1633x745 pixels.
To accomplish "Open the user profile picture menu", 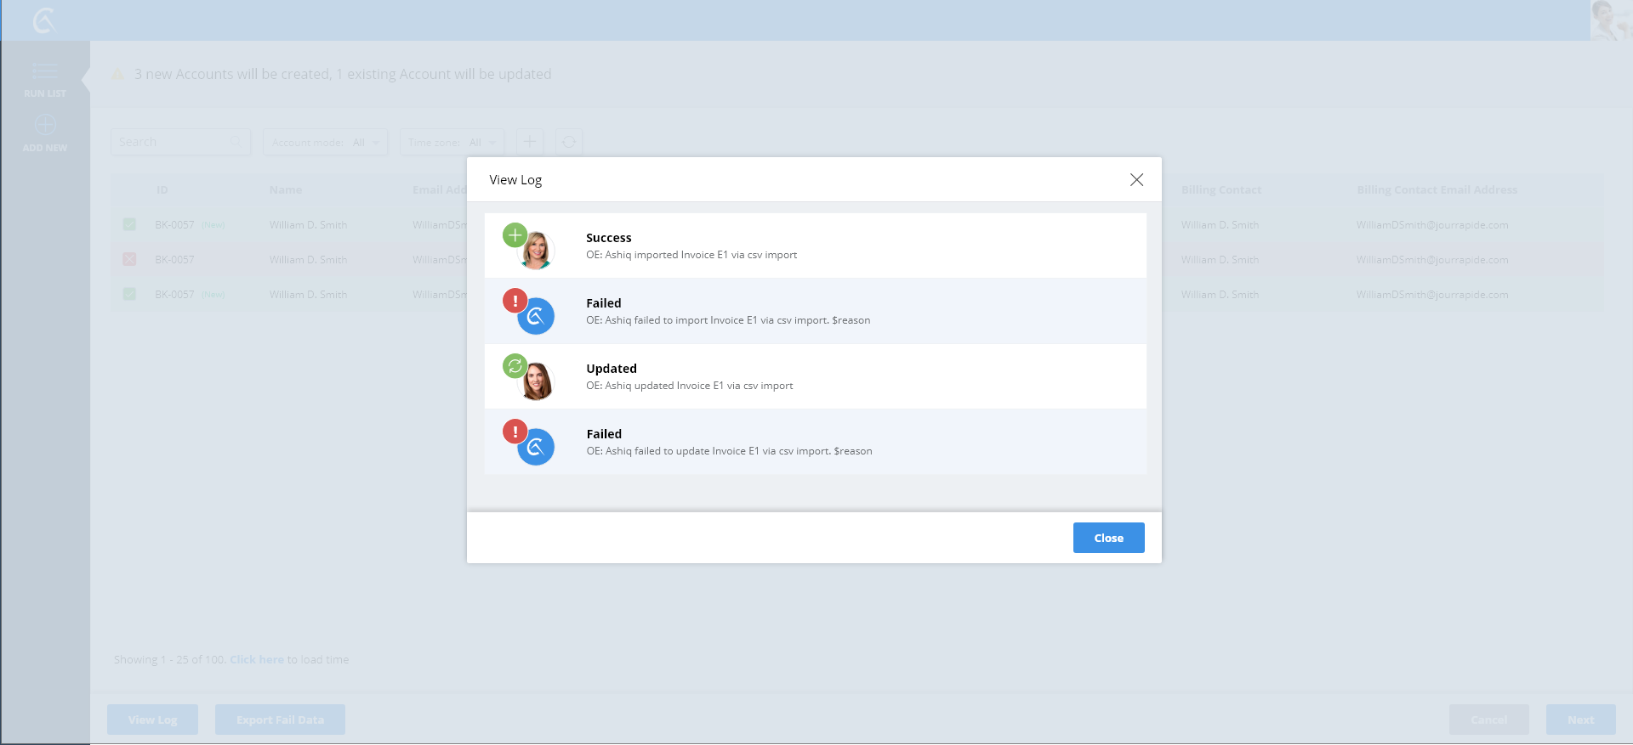I will point(1610,20).
